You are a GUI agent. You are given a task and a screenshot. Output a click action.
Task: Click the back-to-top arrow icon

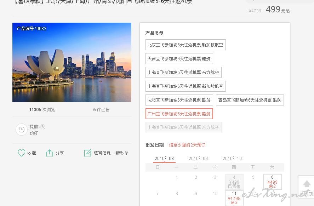(307, 184)
